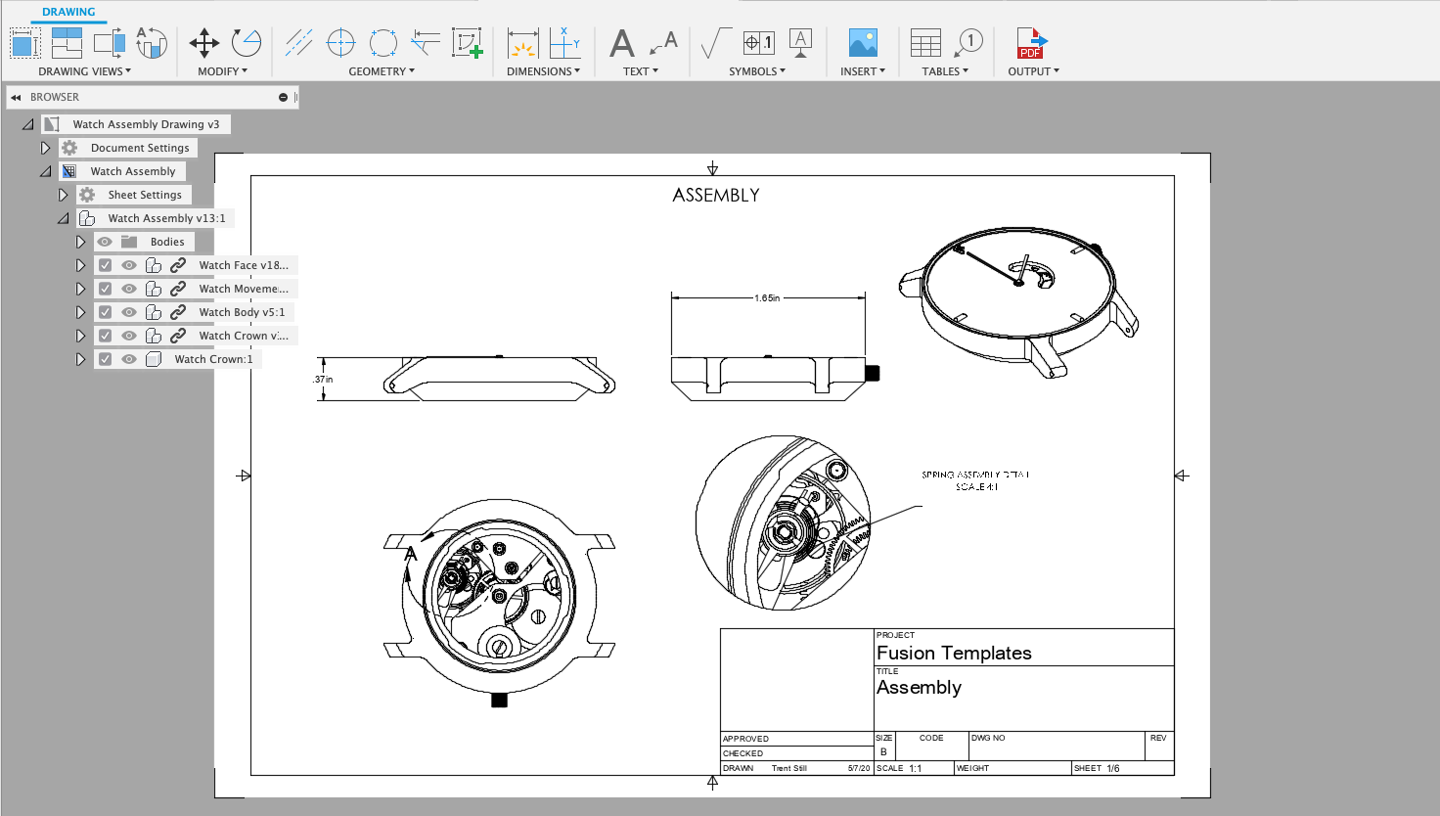Image resolution: width=1440 pixels, height=816 pixels.
Task: Hide the Watch Body v5:1 component
Action: click(128, 311)
